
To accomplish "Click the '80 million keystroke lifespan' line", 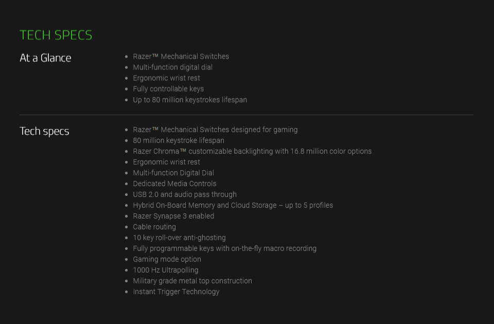I will pyautogui.click(x=179, y=140).
